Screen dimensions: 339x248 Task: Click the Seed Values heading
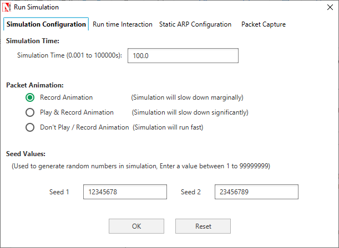pyautogui.click(x=26, y=153)
